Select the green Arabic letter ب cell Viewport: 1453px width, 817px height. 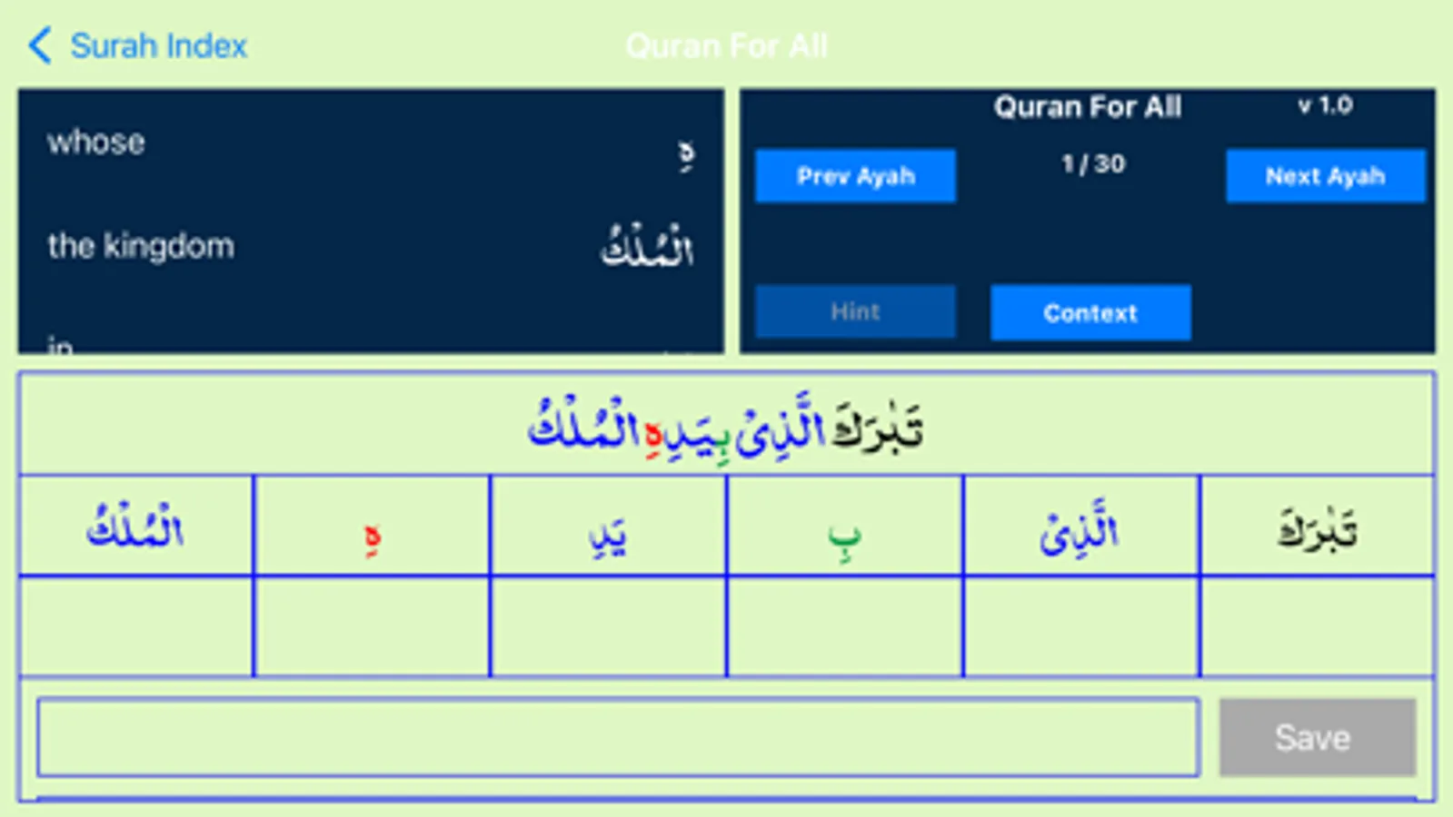(x=844, y=526)
